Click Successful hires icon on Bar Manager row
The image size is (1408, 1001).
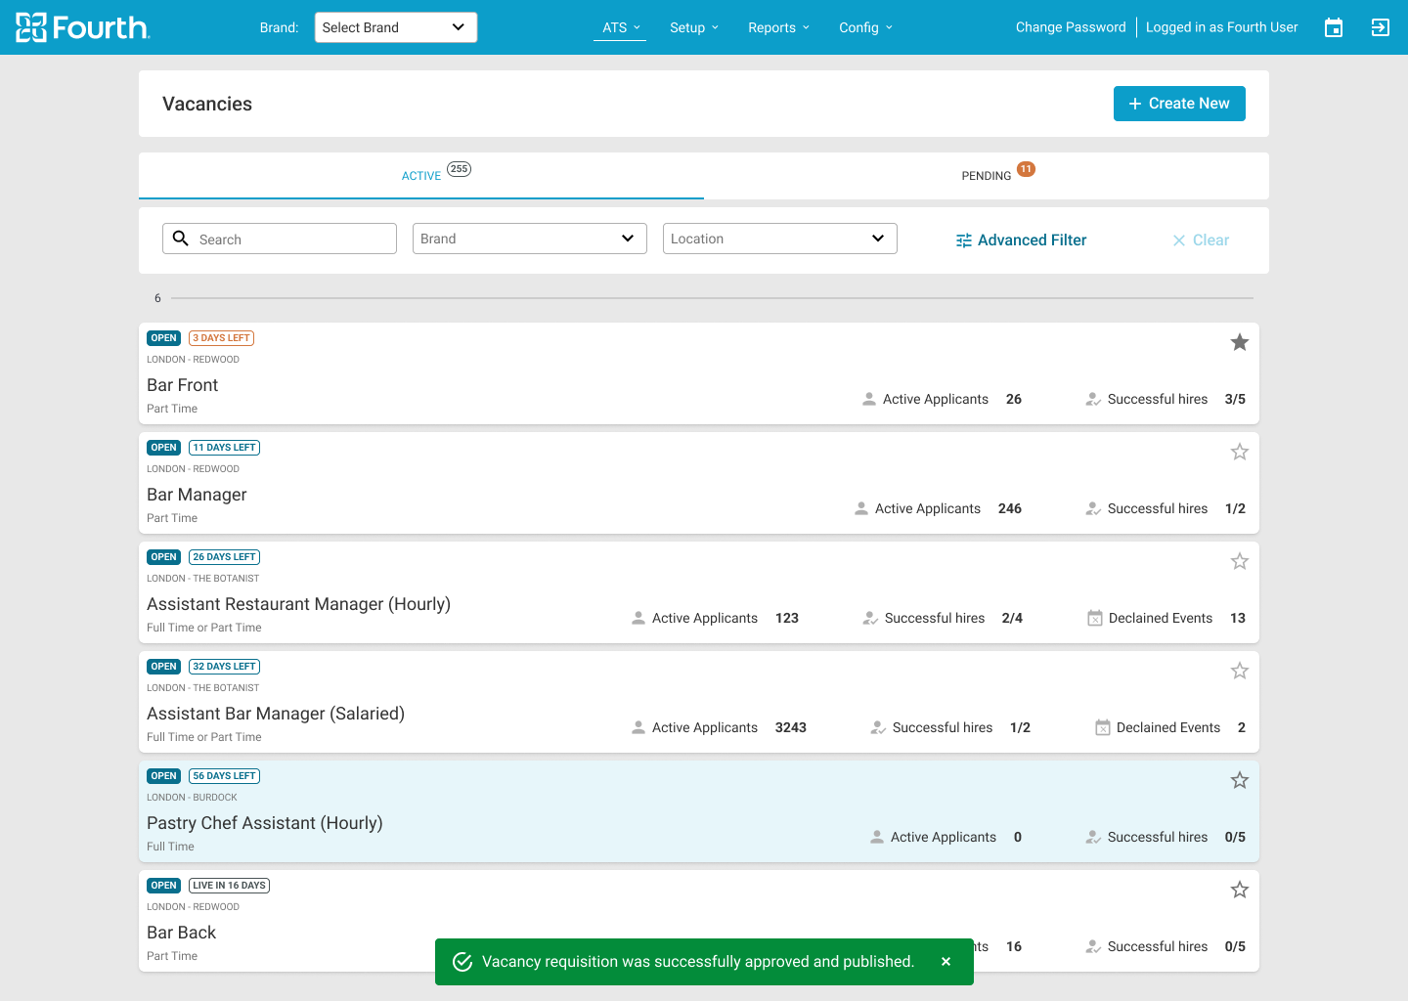tap(1093, 508)
